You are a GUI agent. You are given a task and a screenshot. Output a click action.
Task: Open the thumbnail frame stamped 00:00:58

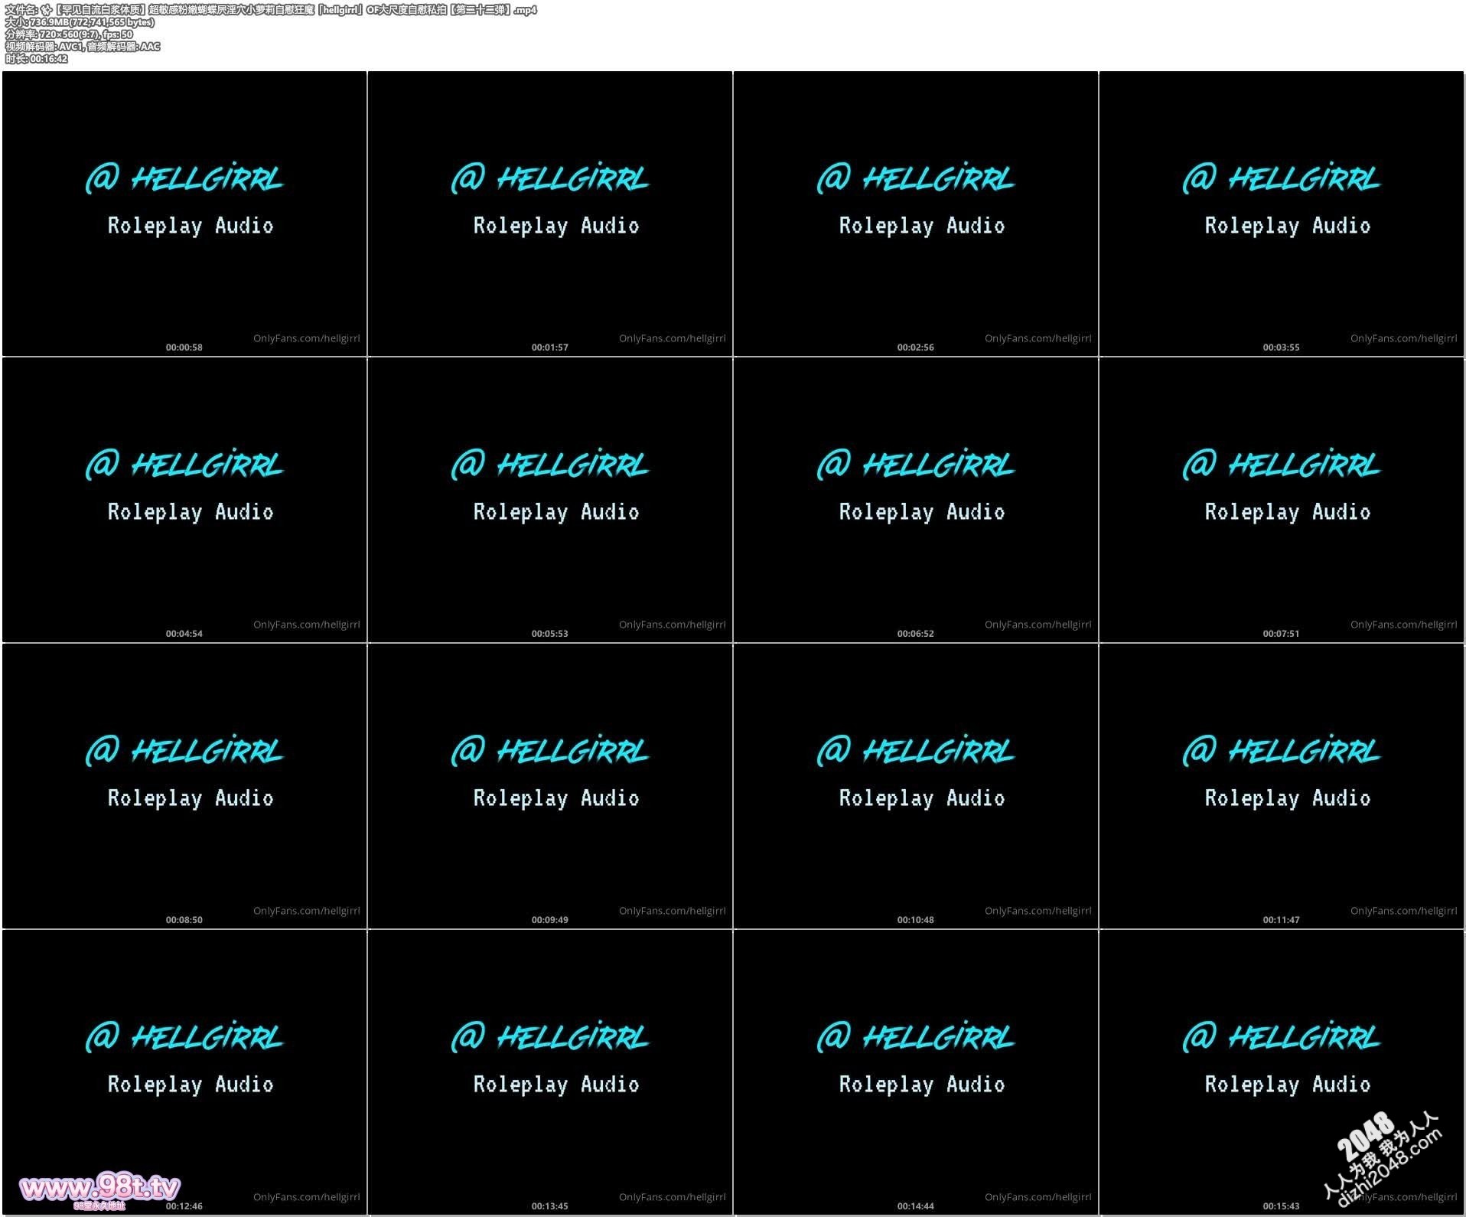(x=184, y=214)
